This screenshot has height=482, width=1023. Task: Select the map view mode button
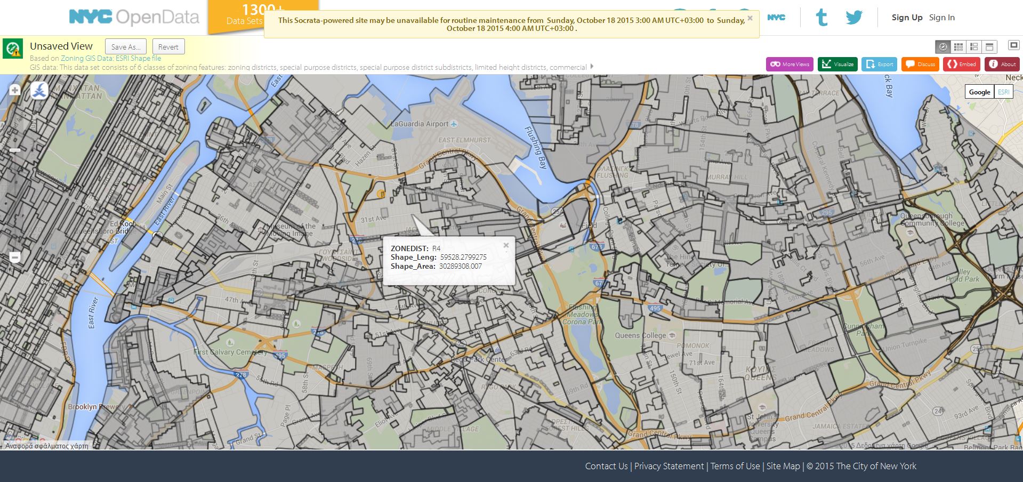[943, 47]
